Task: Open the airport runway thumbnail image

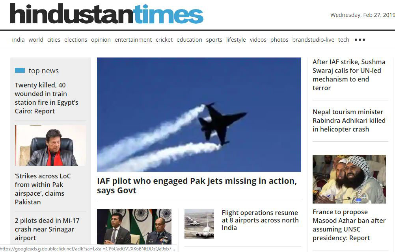Action: pyautogui.click(x=199, y=224)
